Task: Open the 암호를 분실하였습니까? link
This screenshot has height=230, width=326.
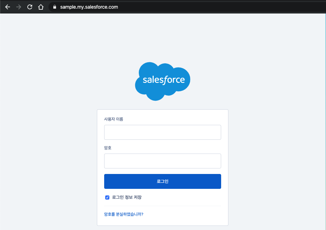Action: pos(124,214)
